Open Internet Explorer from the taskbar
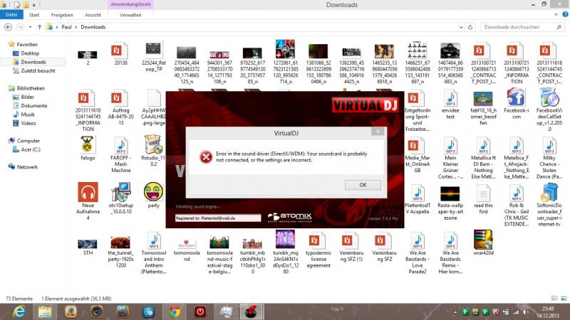This screenshot has width=570, height=320. pos(19,311)
